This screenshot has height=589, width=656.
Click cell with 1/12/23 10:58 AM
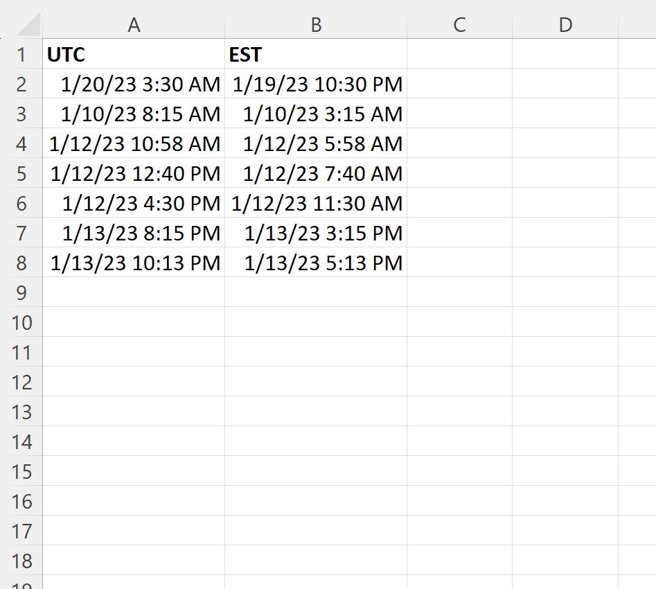coord(134,143)
